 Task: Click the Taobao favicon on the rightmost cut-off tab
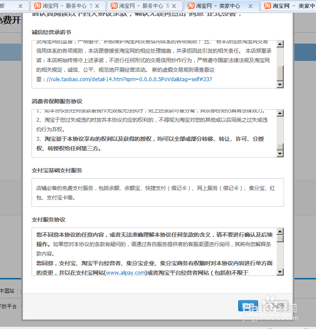[x=268, y=6]
